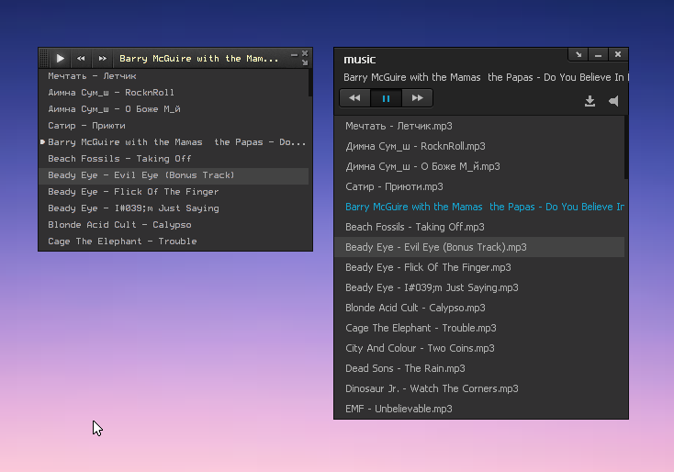Viewport: 674px width, 472px height.
Task: Start playback with the left player's play button
Action: click(61, 59)
